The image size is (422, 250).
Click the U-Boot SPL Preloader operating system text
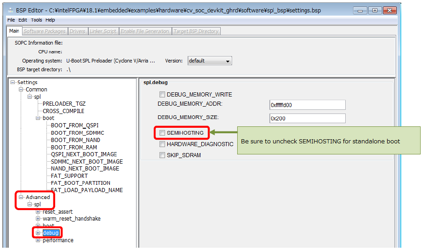[x=111, y=61]
